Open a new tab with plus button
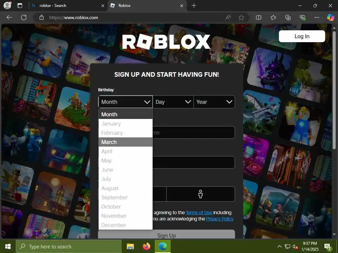The width and height of the screenshot is (338, 253). [194, 6]
